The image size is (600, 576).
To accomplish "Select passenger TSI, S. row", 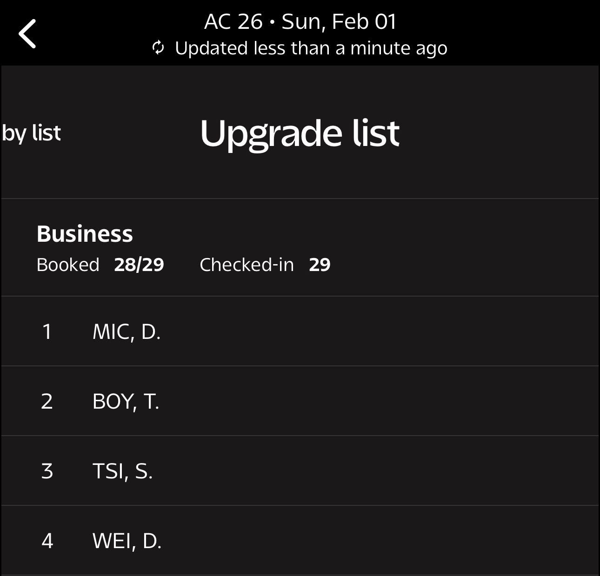I will pos(122,471).
